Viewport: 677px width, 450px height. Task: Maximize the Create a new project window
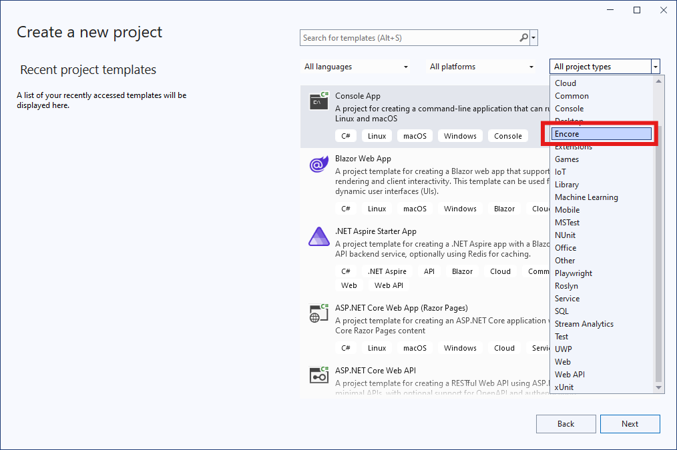tap(637, 10)
